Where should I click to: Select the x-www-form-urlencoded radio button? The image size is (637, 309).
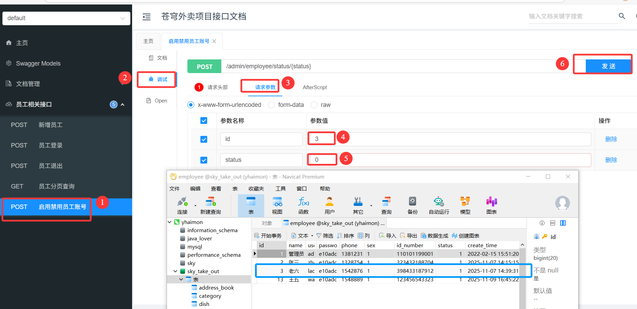pyautogui.click(x=191, y=105)
